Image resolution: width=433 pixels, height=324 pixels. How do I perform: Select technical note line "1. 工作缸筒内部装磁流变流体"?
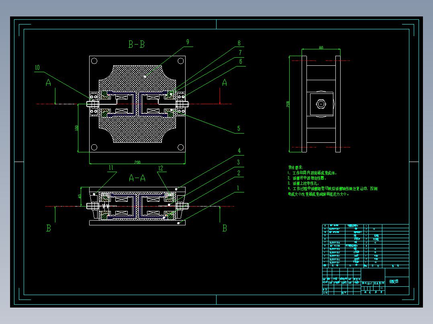[x=312, y=173]
